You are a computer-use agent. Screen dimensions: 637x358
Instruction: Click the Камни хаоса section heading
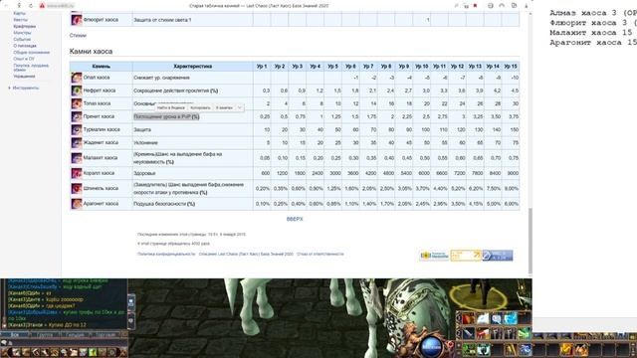pyautogui.click(x=91, y=52)
